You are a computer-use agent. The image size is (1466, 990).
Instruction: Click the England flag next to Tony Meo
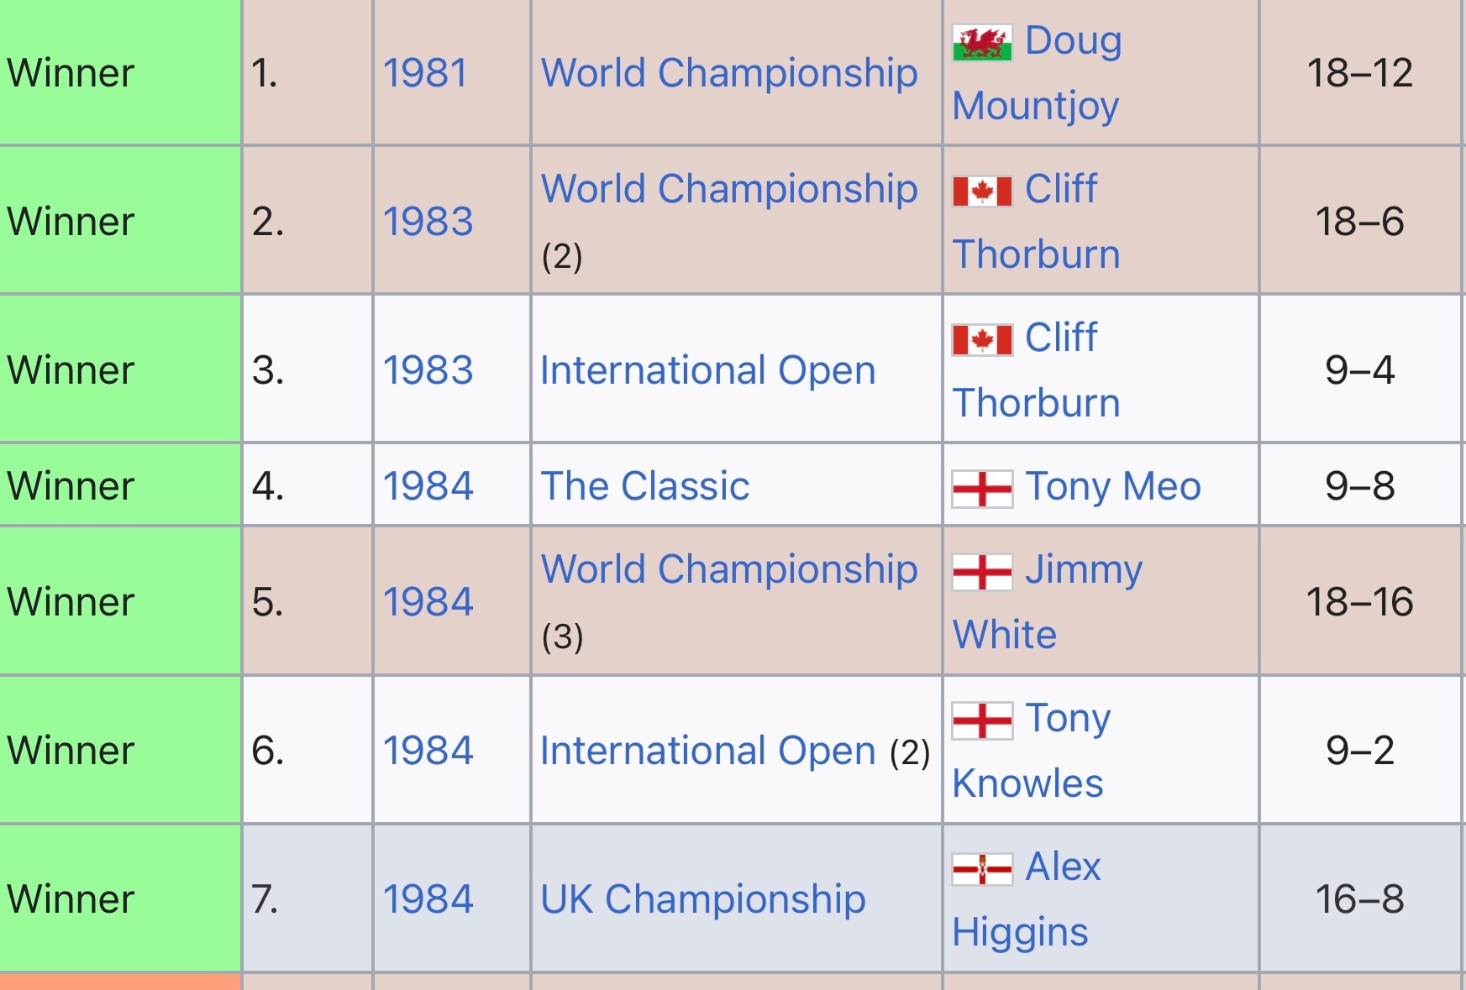coord(981,489)
